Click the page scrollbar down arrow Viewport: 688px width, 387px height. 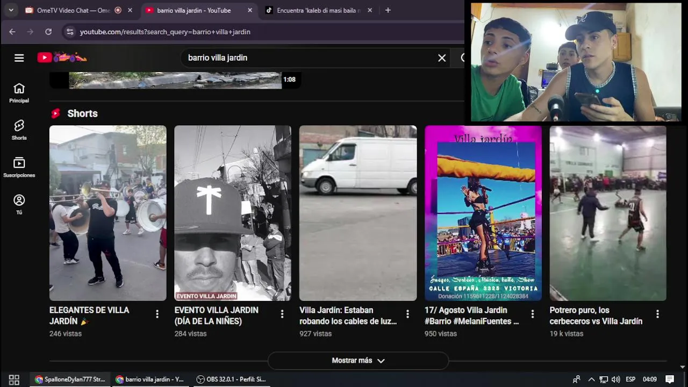click(683, 367)
